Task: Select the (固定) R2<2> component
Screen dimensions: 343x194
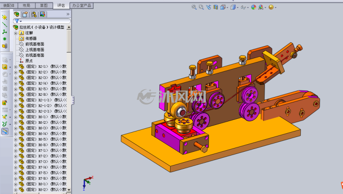Action: coord(43,72)
